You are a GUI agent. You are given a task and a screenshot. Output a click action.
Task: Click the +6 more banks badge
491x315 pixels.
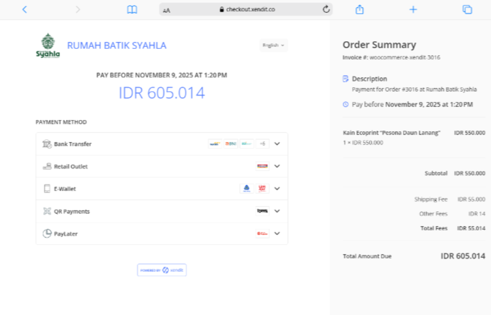pyautogui.click(x=262, y=144)
